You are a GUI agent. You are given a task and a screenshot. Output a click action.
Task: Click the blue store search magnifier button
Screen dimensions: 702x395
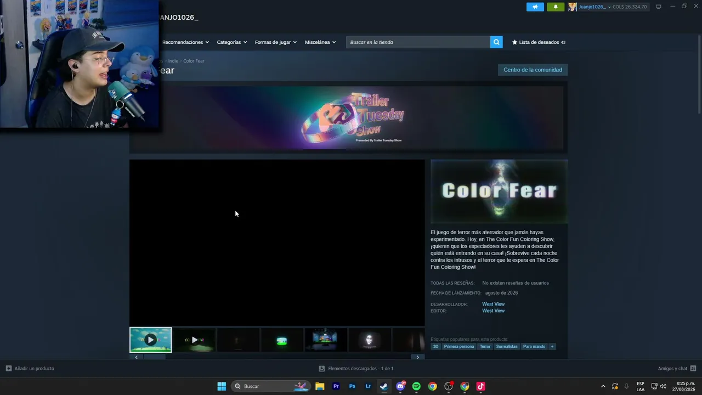[496, 42]
